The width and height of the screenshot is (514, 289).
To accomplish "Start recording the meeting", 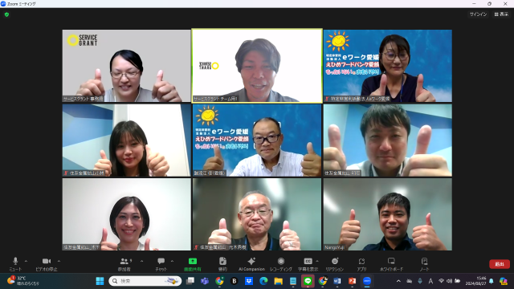I will pyautogui.click(x=281, y=264).
